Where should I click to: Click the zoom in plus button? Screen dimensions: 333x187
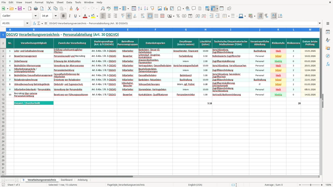[322, 185]
